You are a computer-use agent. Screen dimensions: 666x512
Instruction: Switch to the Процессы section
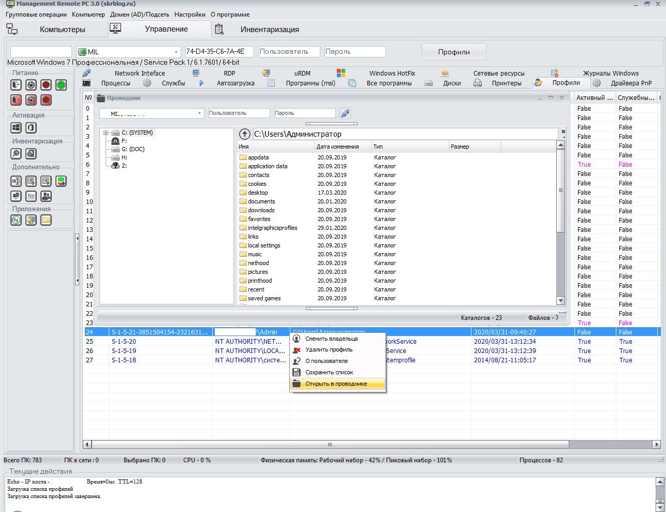tap(116, 83)
